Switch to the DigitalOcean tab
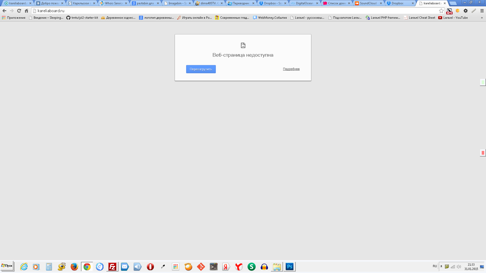 (305, 3)
